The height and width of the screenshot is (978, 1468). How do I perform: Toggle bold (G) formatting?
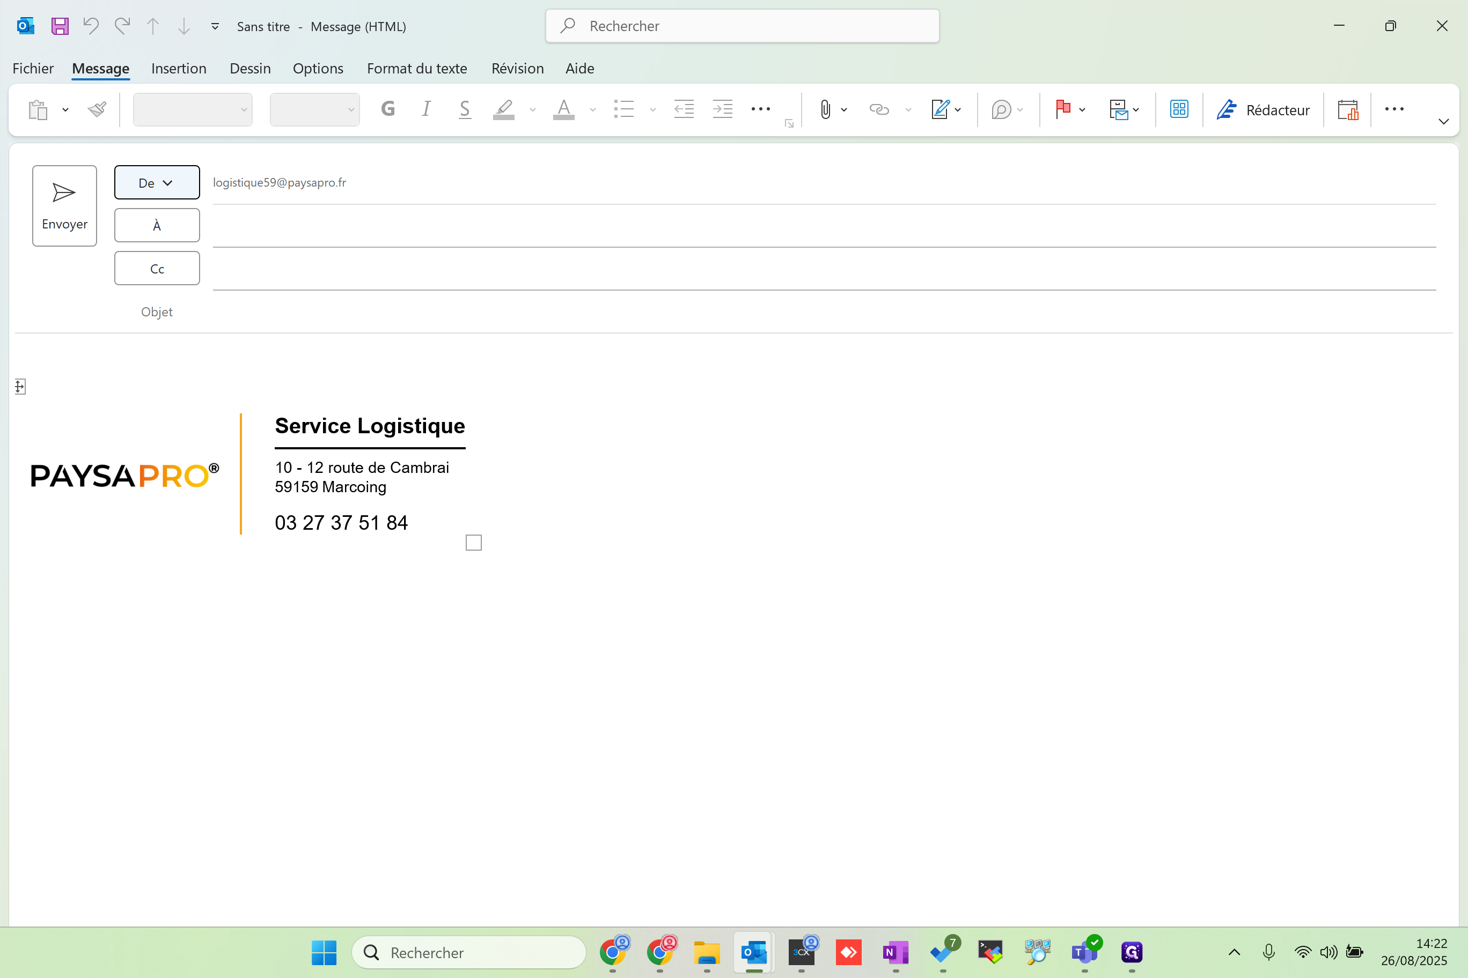(x=387, y=109)
